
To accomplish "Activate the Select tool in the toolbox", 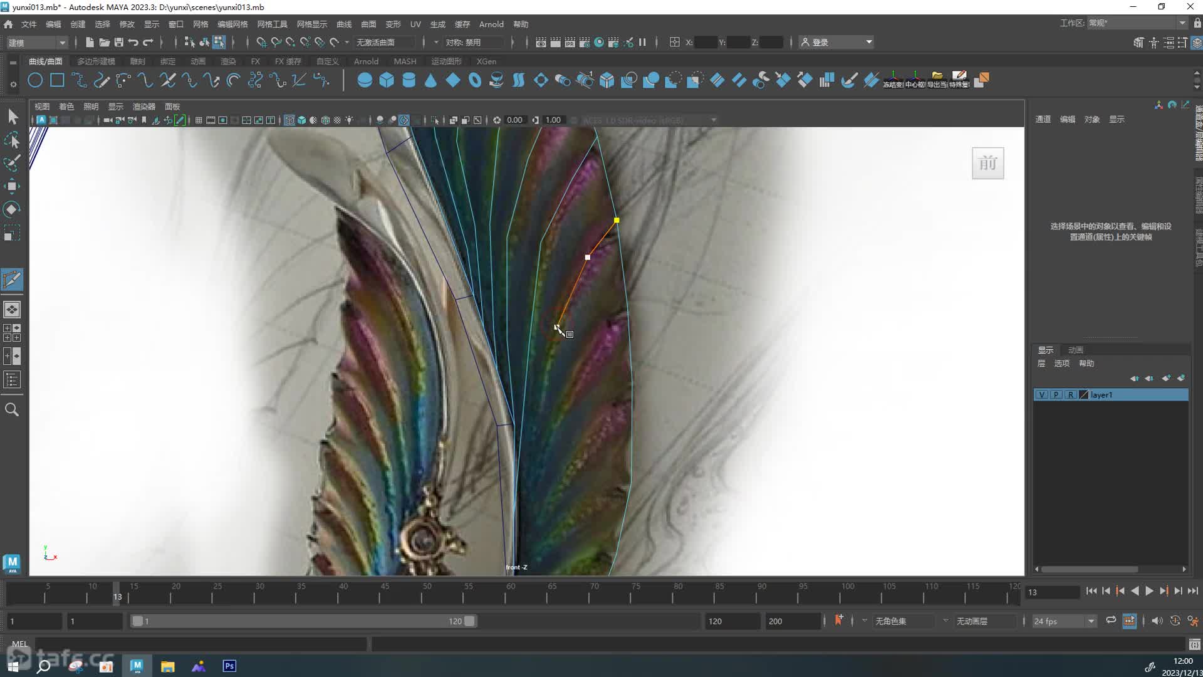I will click(x=12, y=117).
